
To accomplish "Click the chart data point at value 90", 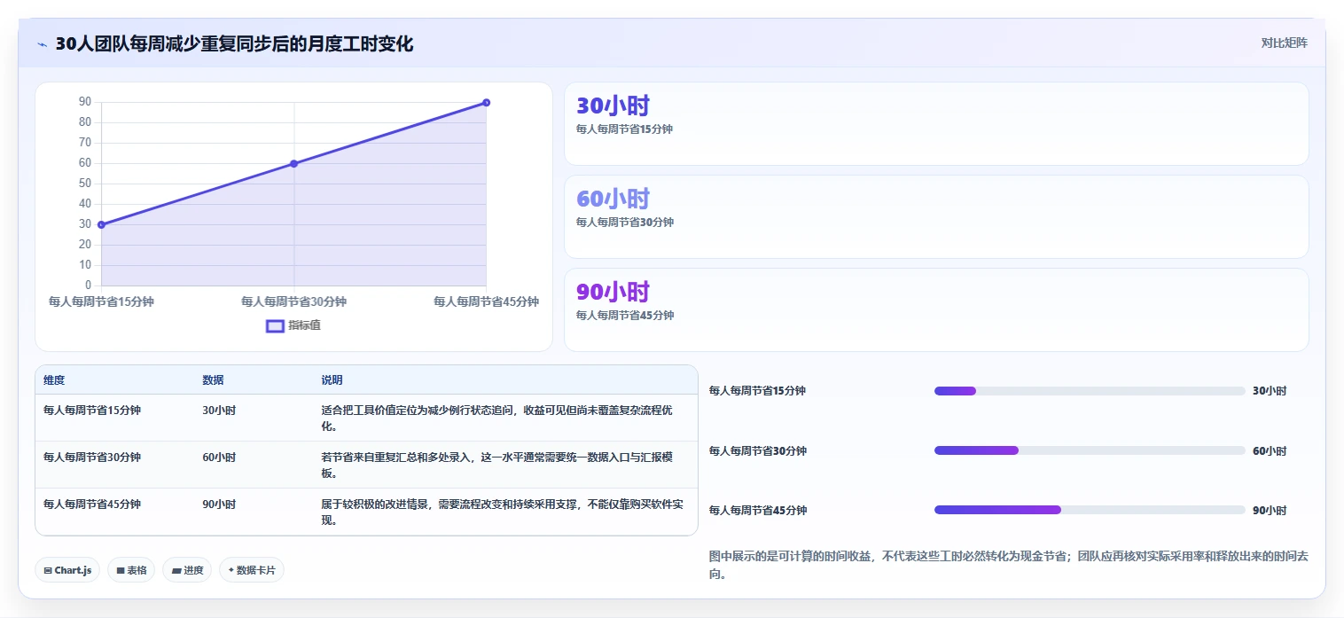I will 486,102.
